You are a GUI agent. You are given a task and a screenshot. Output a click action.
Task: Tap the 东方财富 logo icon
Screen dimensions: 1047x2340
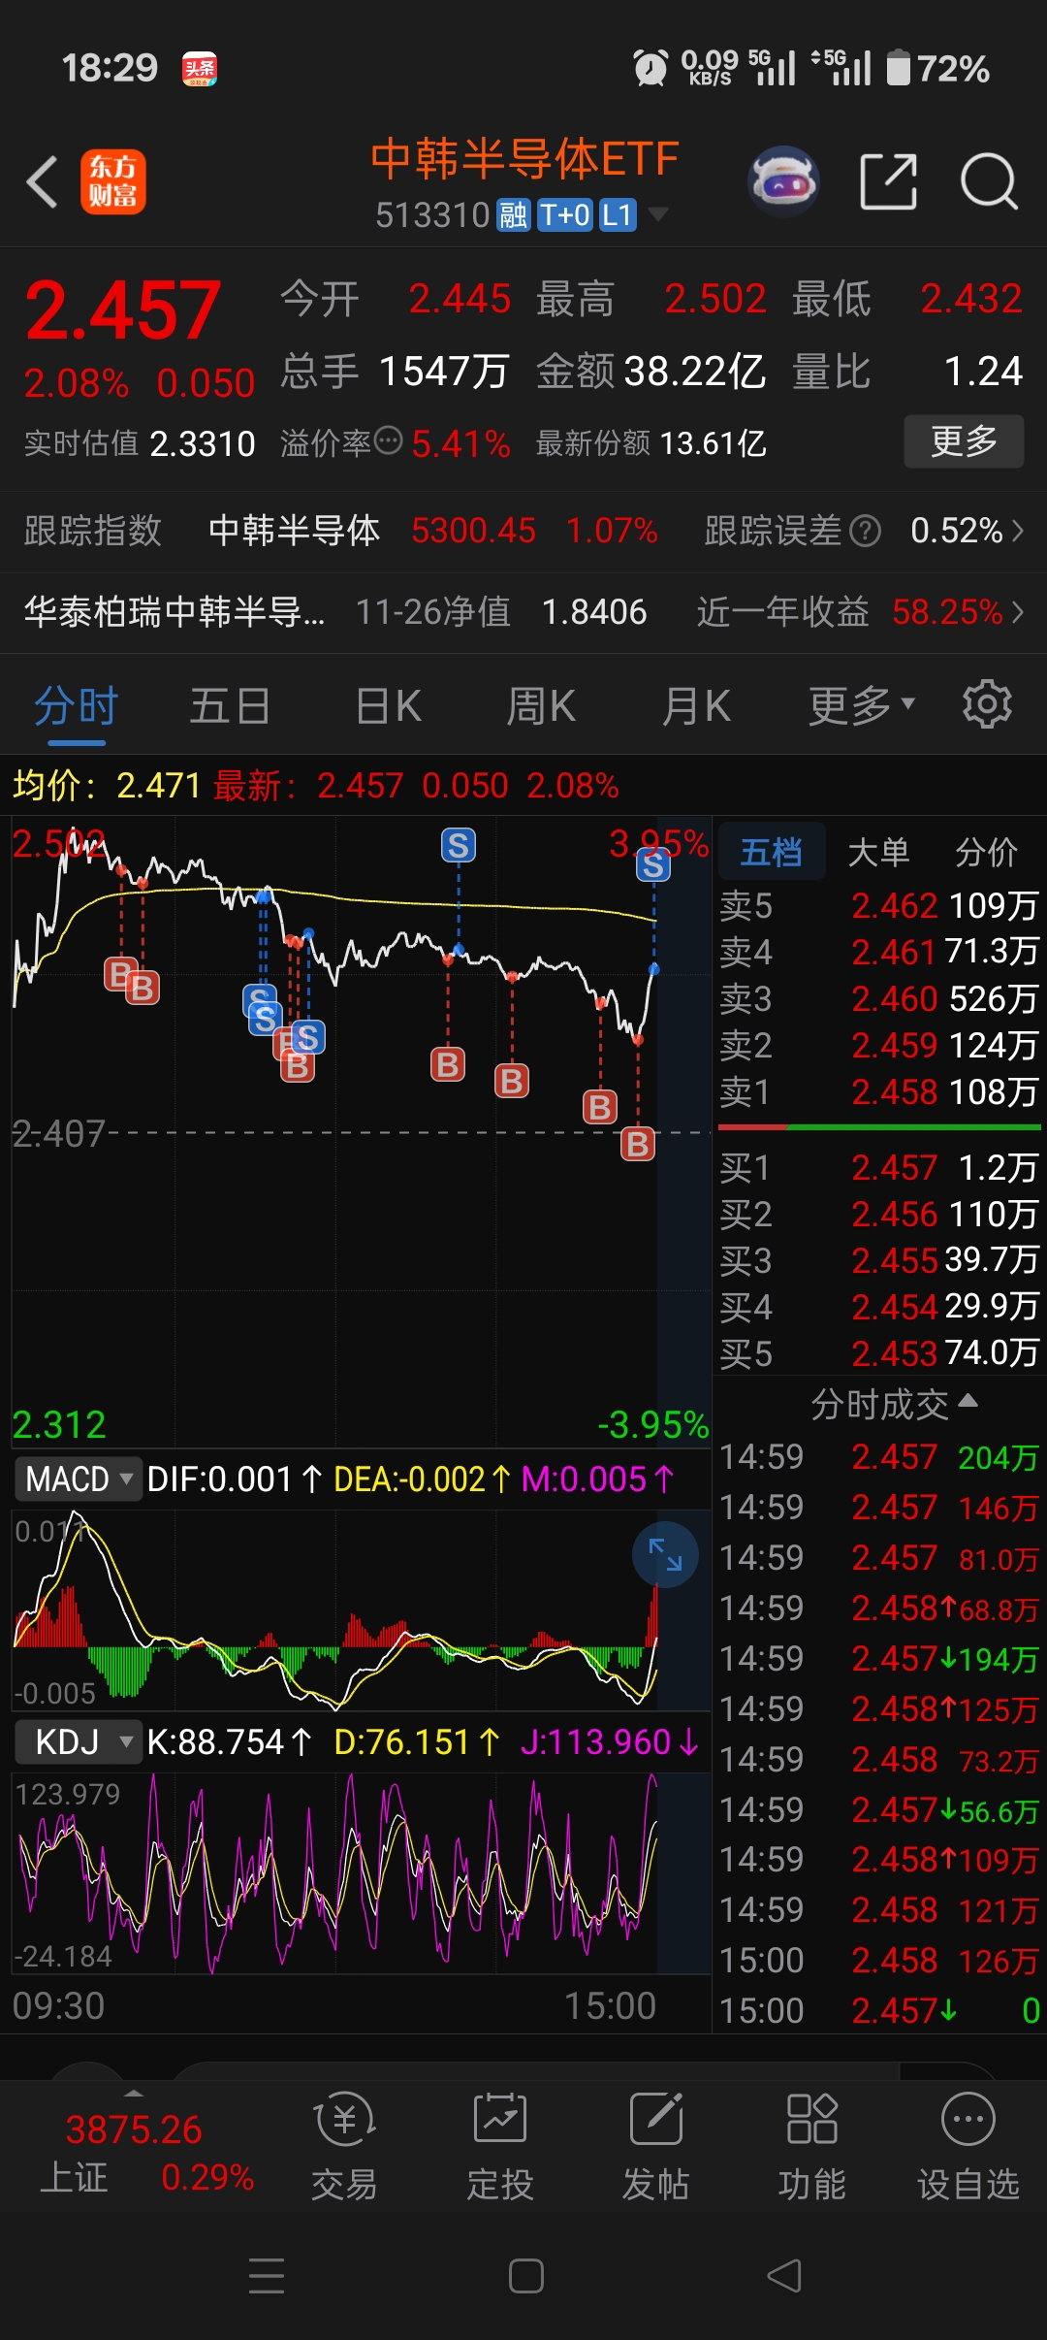(x=112, y=181)
